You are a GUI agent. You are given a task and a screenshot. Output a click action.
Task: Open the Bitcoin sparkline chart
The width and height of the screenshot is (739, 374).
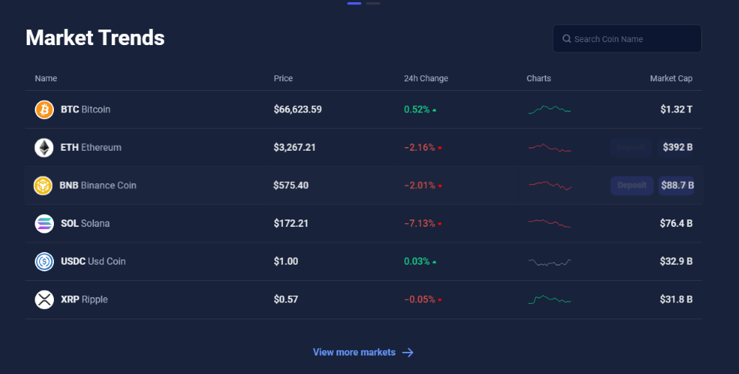coord(550,109)
